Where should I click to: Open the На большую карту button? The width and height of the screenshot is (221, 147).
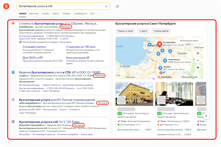(189, 41)
